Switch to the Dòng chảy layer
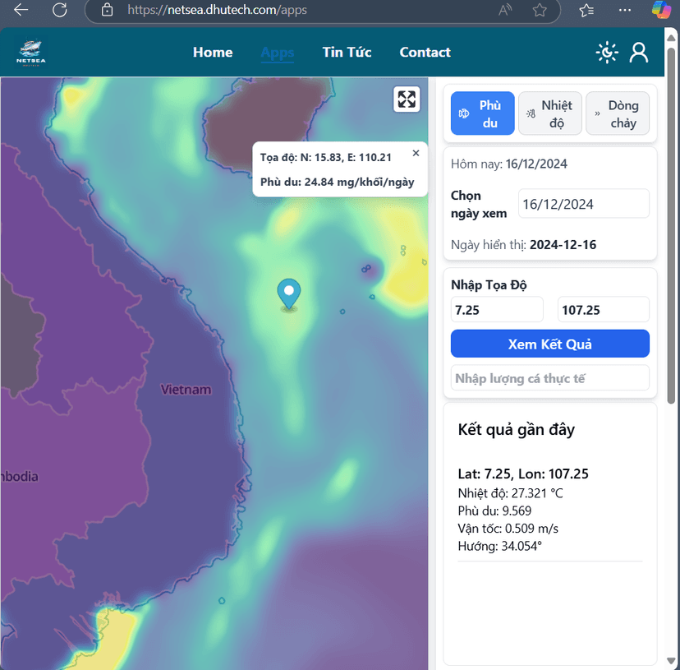The image size is (680, 670). click(617, 113)
